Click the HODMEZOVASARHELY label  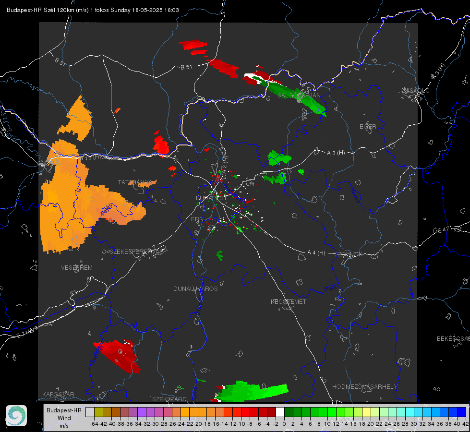point(364,387)
